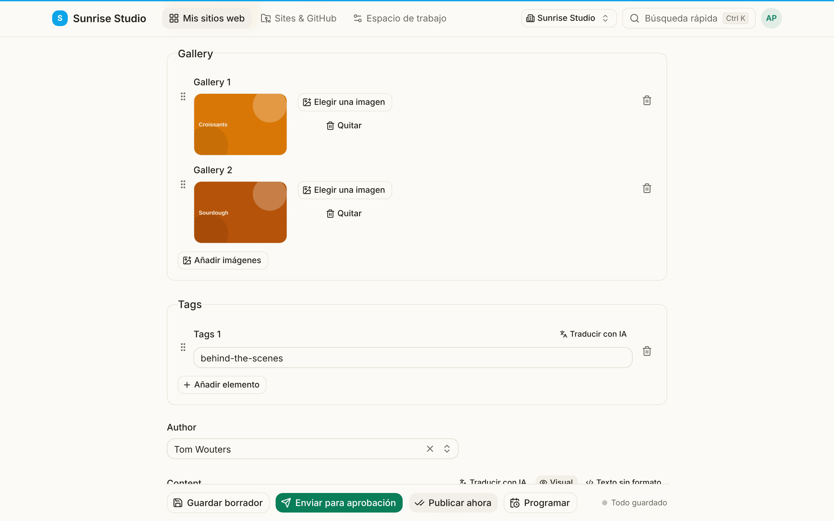
Task: Open the Mis sitios web tab
Action: [x=207, y=18]
